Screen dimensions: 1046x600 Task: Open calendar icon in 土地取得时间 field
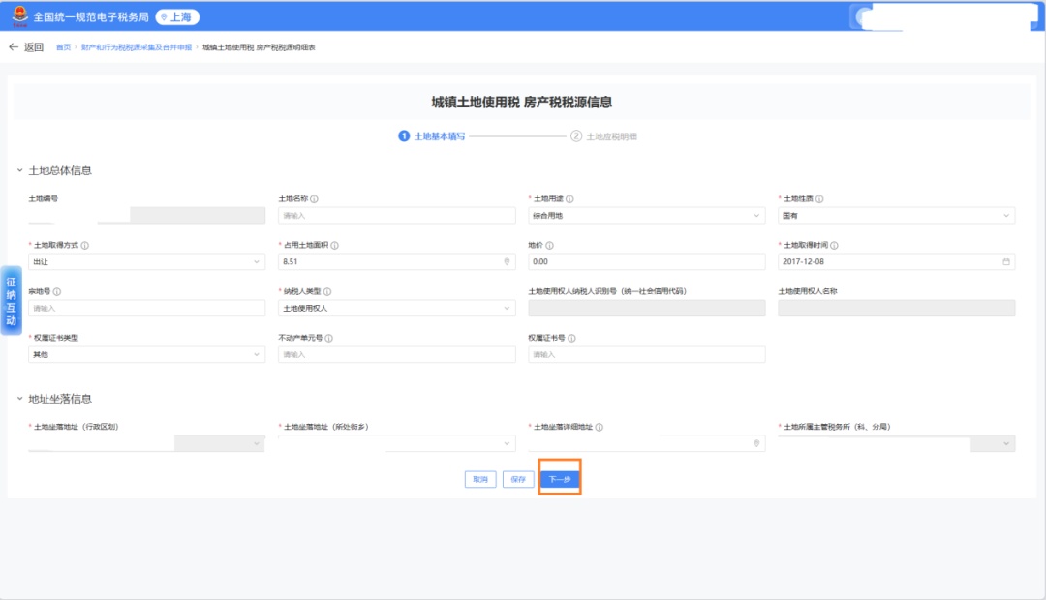point(1005,262)
